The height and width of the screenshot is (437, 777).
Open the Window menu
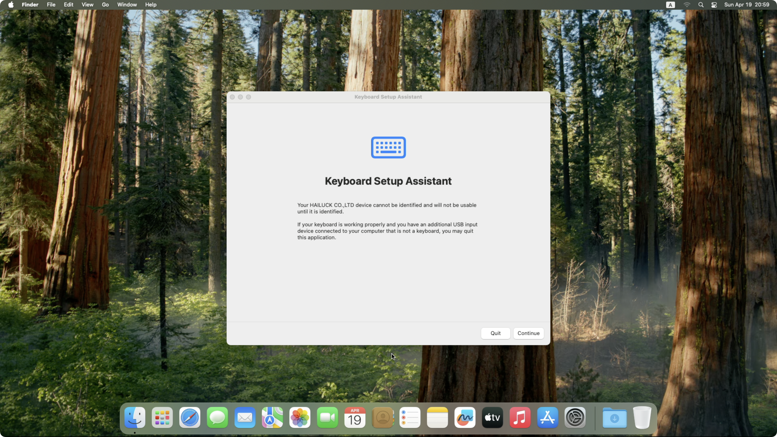click(x=127, y=5)
